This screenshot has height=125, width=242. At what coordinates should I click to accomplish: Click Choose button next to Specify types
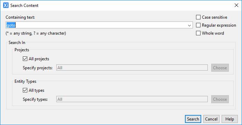point(220,99)
